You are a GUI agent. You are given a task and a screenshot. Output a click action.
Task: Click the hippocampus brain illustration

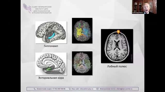click(x=51, y=32)
